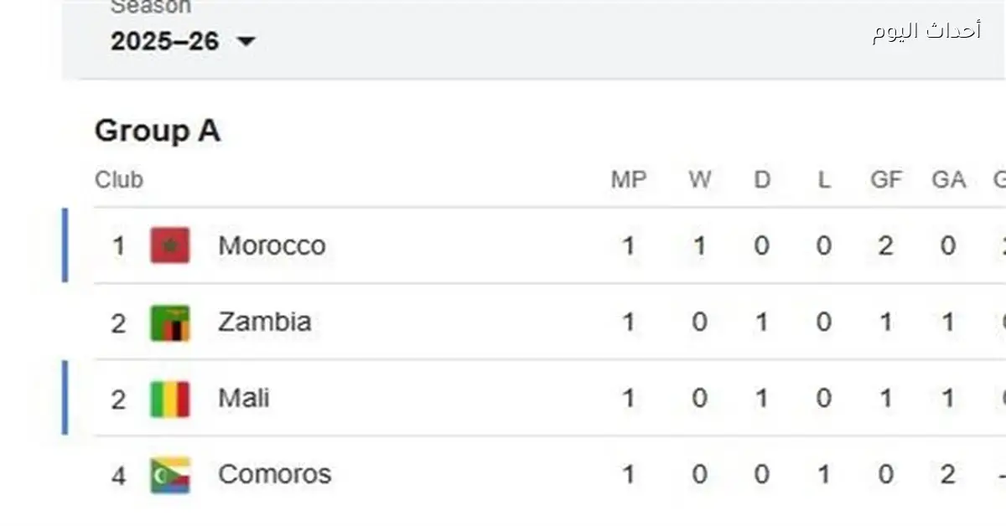Image resolution: width=1006 pixels, height=526 pixels.
Task: Click Morocco's goals-for value
Action: click(886, 245)
